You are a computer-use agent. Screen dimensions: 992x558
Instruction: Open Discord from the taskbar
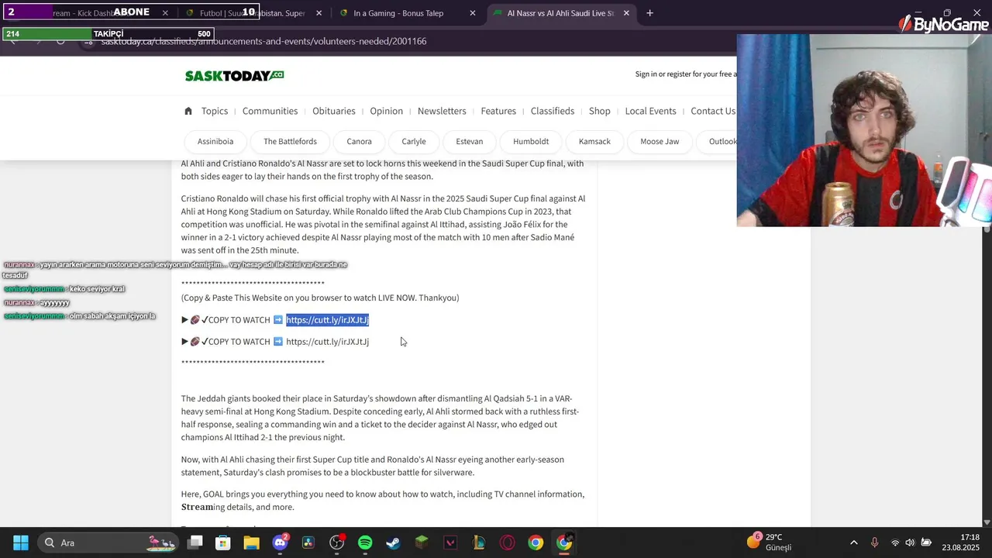(x=280, y=542)
